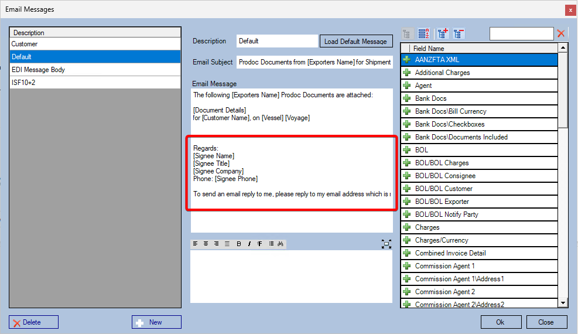Add Agent field via plus icon
The image size is (578, 334).
tap(407, 86)
